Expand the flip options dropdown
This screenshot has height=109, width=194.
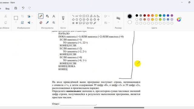pos(32,23)
